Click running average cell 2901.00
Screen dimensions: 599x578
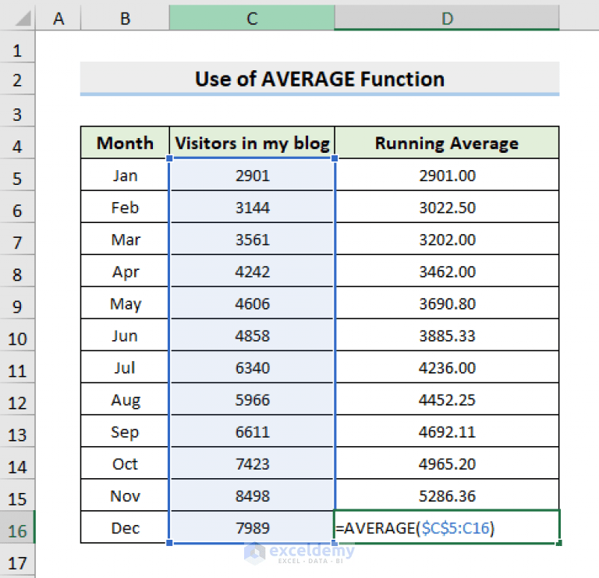447,175
